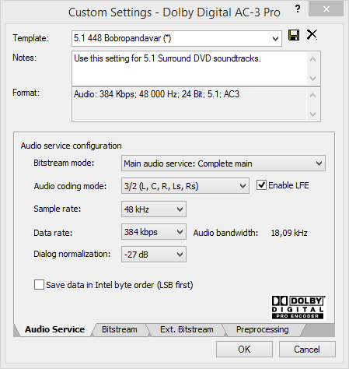Viewport: 349px width, 369px height.
Task: Click Notes scrollbar down arrow
Action: click(313, 78)
